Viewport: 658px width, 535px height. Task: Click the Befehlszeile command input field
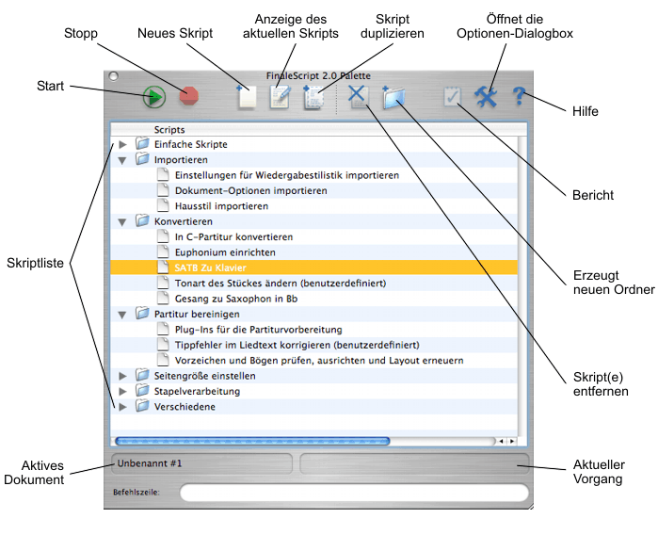(x=354, y=493)
